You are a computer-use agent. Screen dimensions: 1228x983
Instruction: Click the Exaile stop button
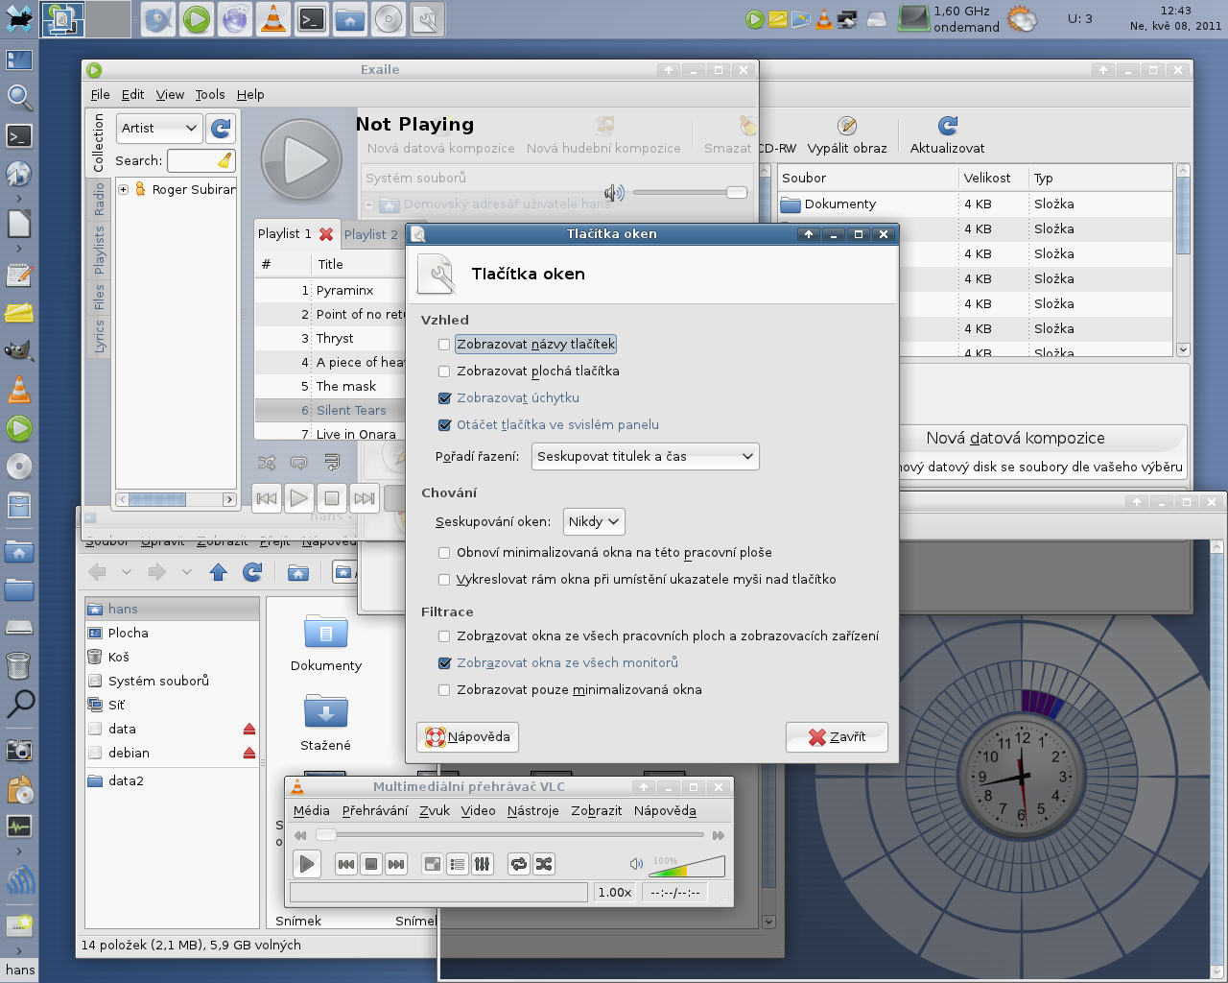point(331,498)
